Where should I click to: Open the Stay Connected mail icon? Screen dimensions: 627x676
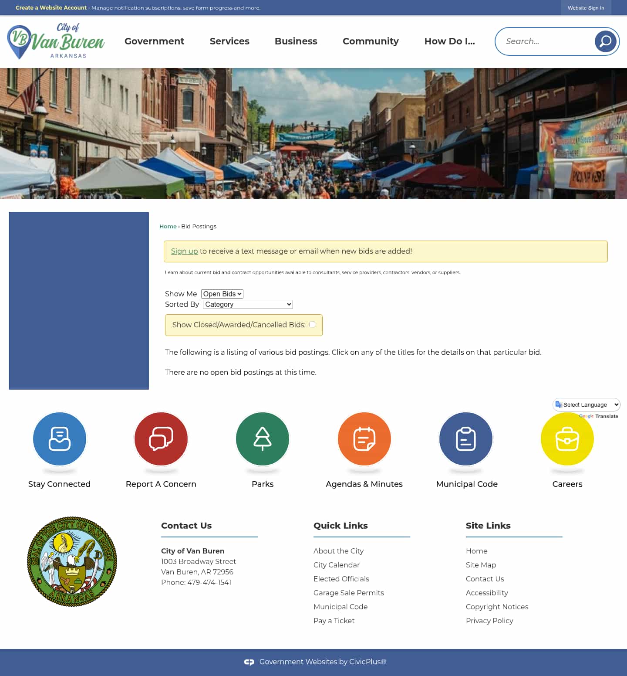pos(59,439)
